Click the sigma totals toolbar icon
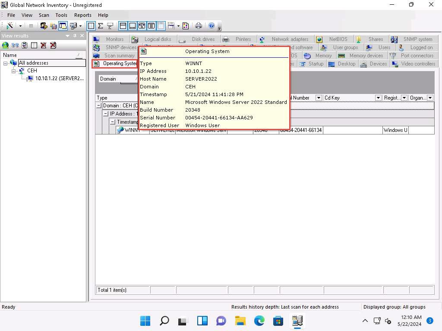The image size is (442, 331). click(101, 26)
